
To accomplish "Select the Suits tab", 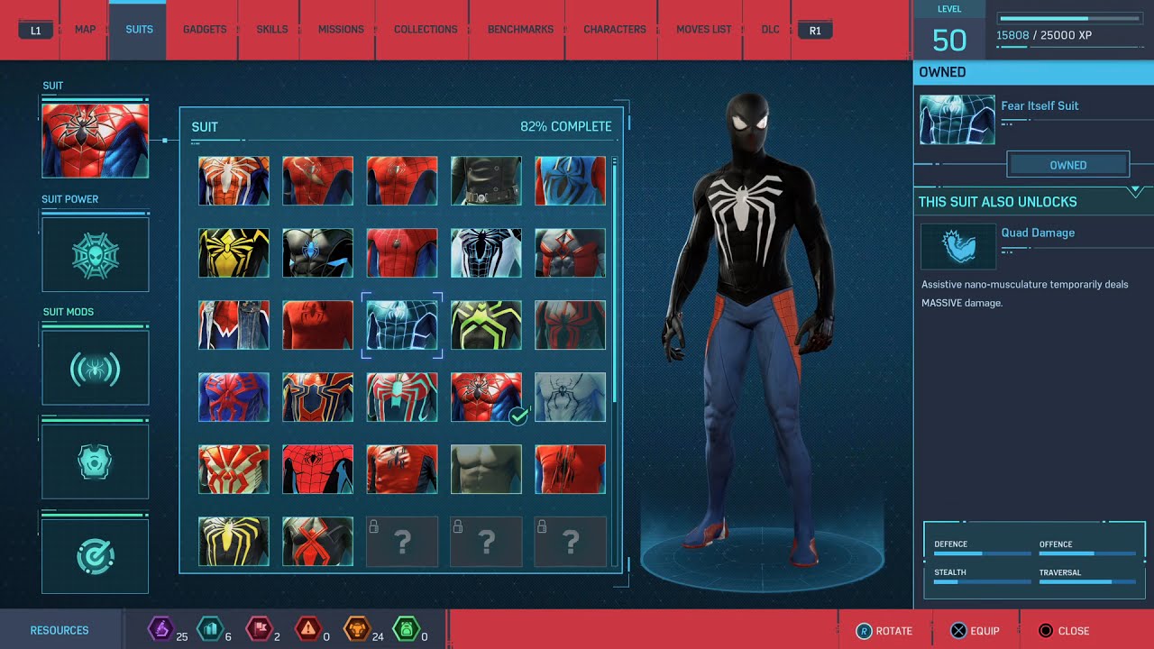I will pos(139,30).
